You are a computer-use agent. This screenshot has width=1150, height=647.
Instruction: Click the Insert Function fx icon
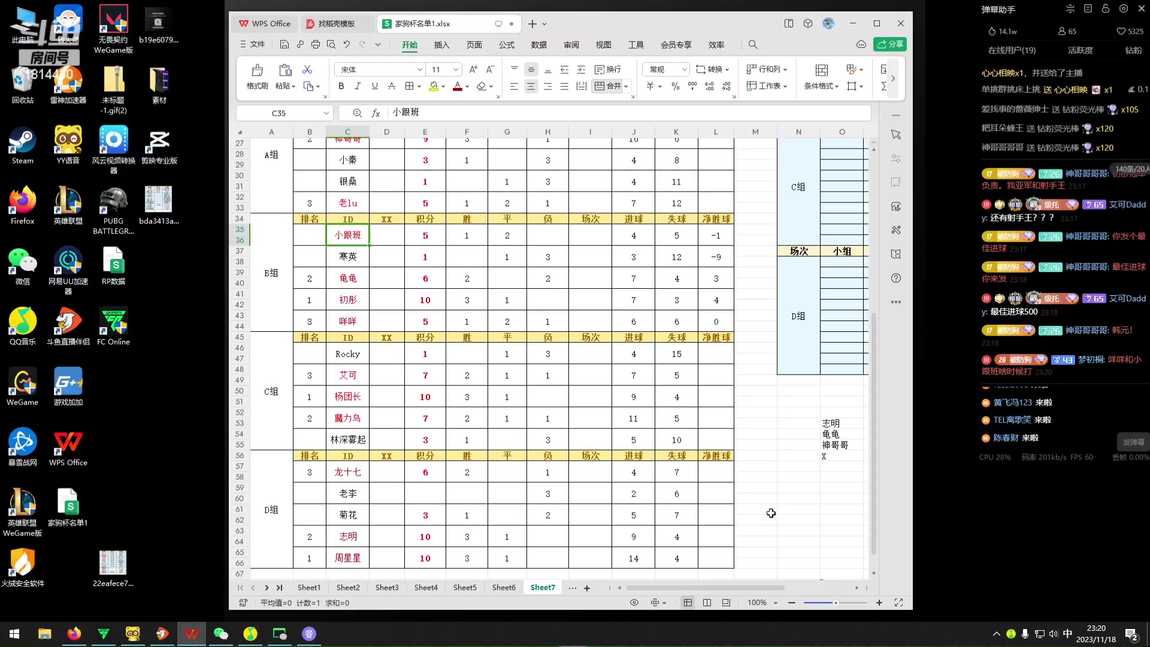[x=376, y=113]
